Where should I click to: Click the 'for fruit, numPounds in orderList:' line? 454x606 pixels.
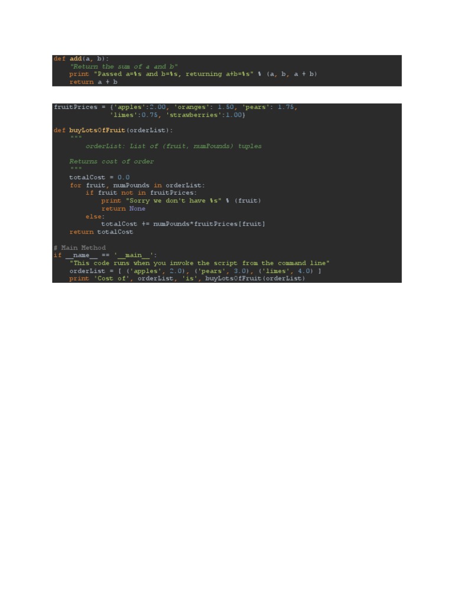(x=137, y=185)
